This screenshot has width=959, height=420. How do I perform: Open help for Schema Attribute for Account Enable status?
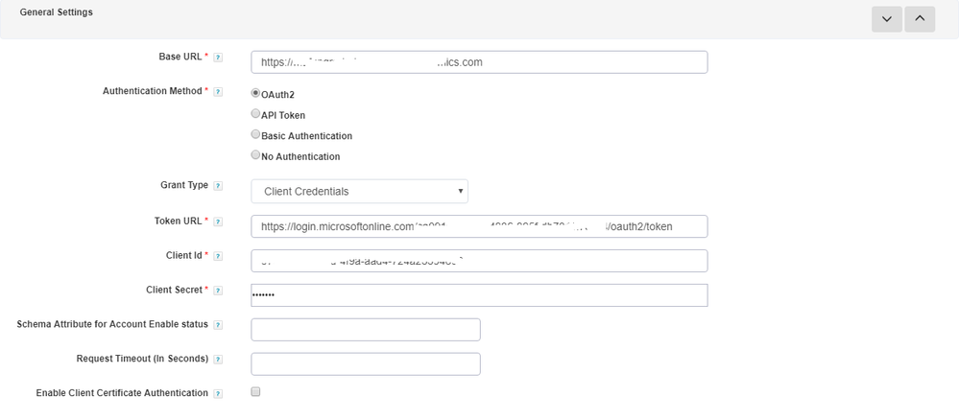(218, 325)
